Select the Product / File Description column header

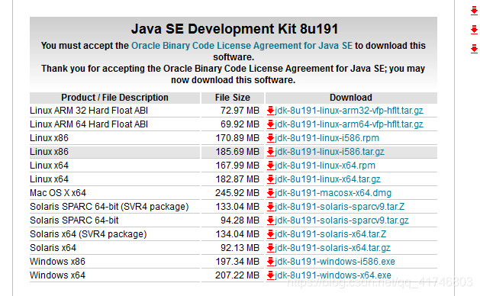point(114,98)
